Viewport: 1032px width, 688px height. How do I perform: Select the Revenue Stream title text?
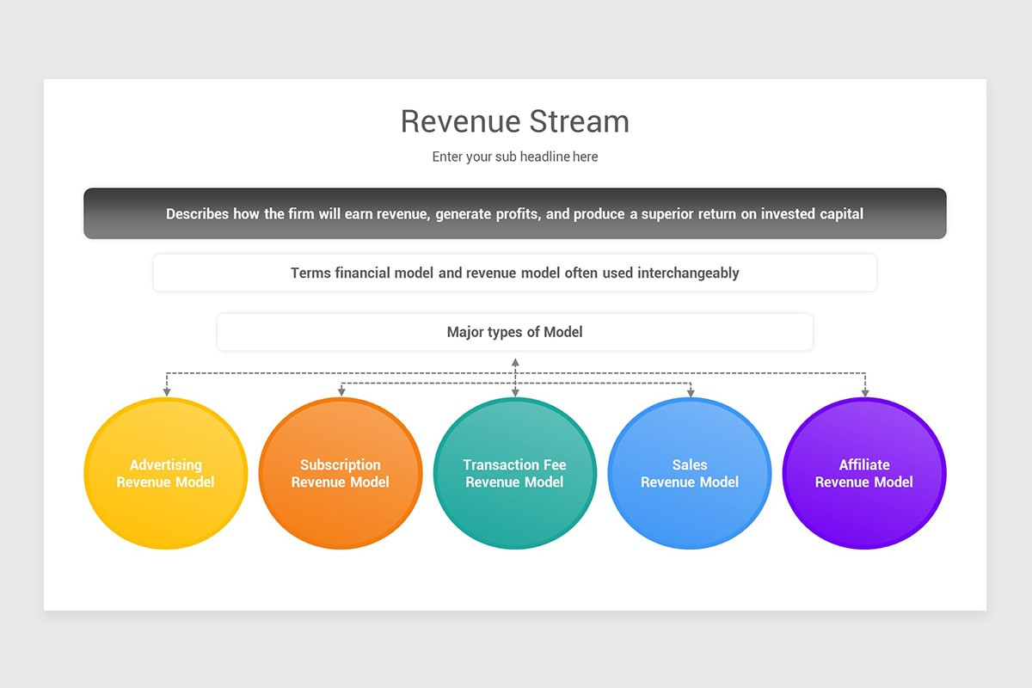coord(514,121)
